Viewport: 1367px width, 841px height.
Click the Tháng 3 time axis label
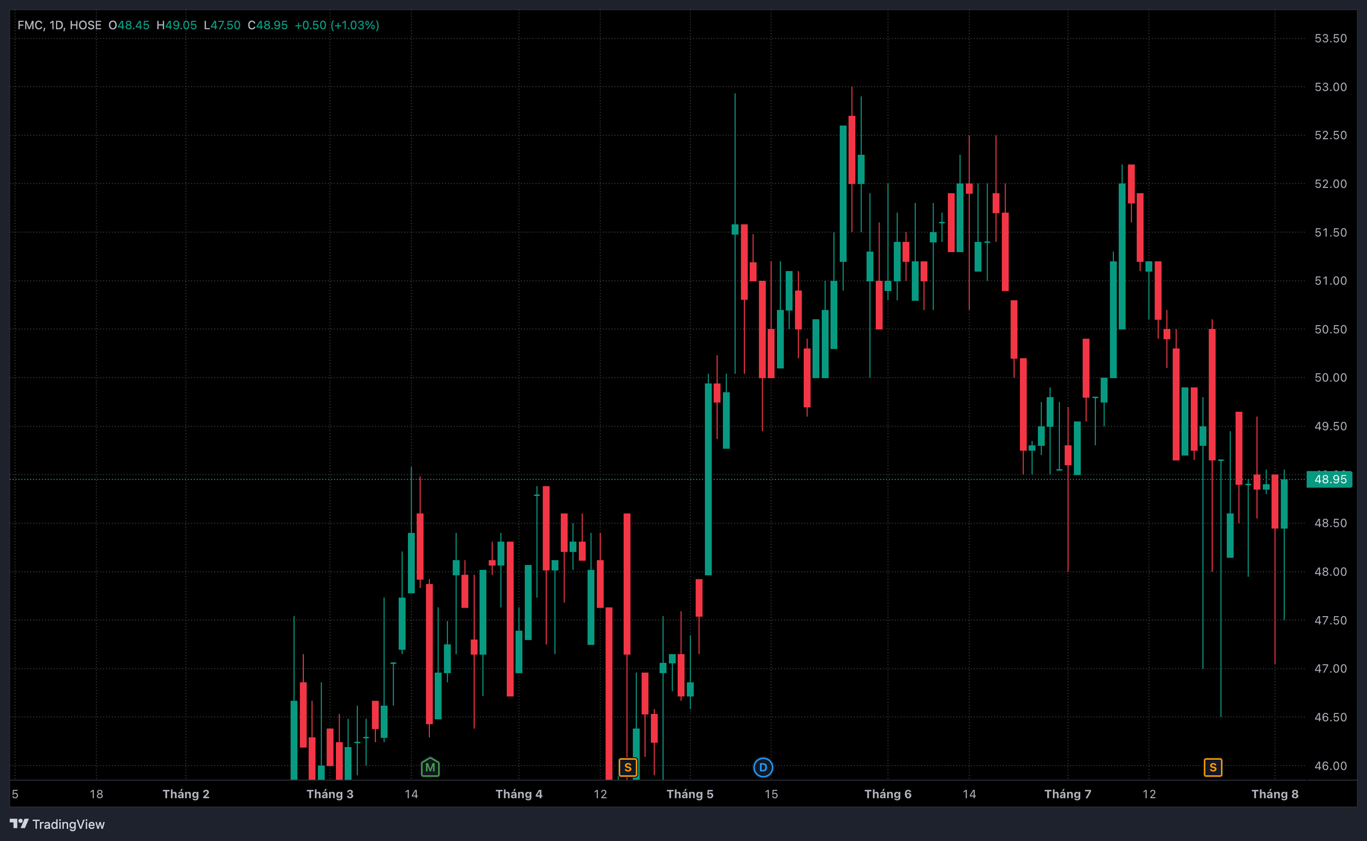click(x=330, y=793)
